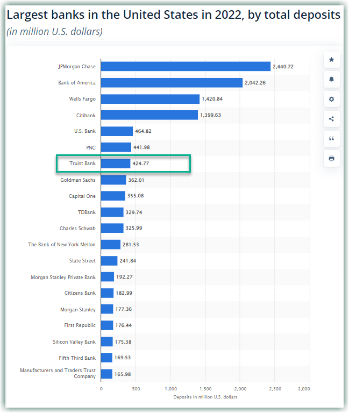349x413 pixels.
Task: Click the JPMorgan Chase bar
Action: [186, 66]
